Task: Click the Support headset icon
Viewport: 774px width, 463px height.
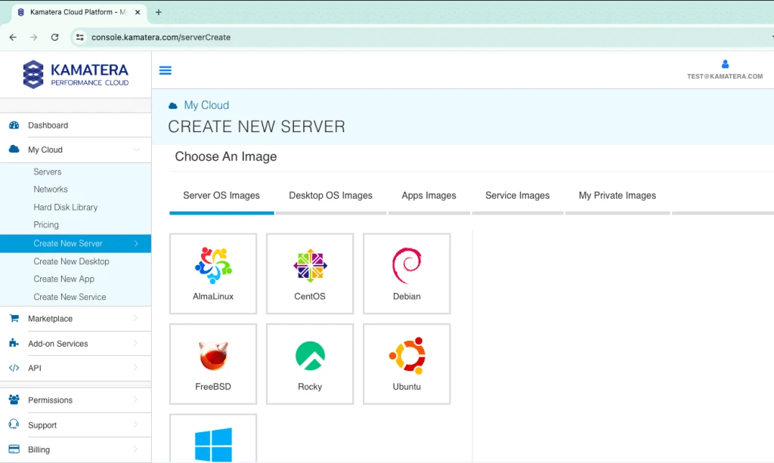Action: 14,424
